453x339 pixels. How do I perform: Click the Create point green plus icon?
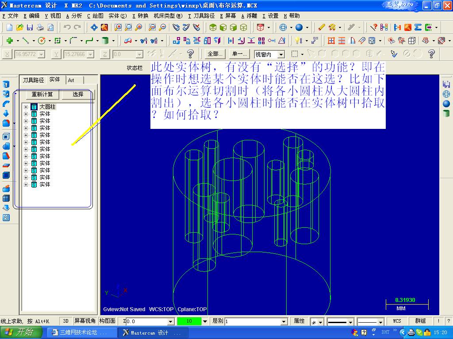pyautogui.click(x=10, y=41)
